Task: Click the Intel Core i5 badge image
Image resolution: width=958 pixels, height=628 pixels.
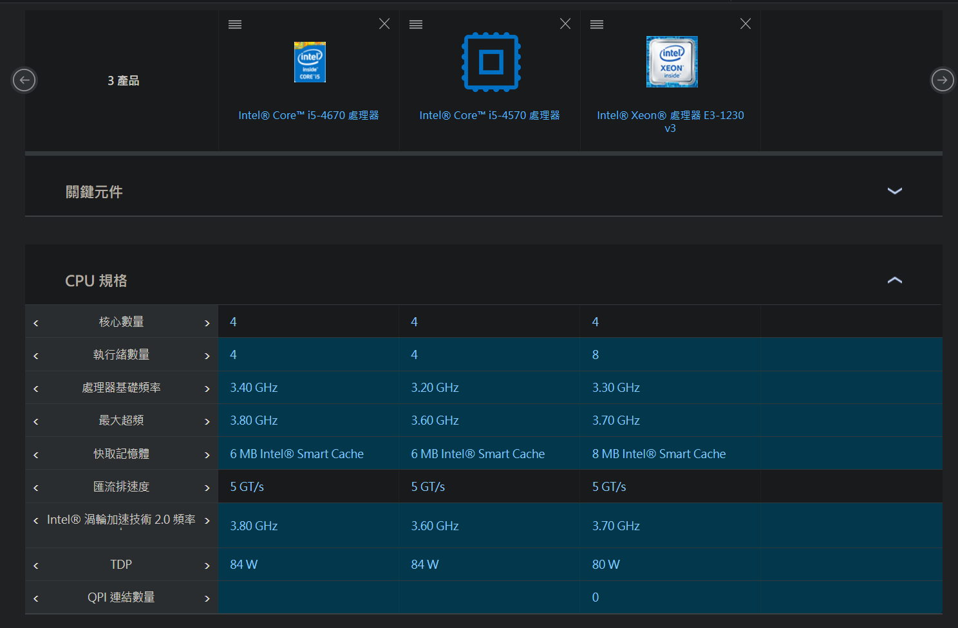Action: tap(310, 62)
